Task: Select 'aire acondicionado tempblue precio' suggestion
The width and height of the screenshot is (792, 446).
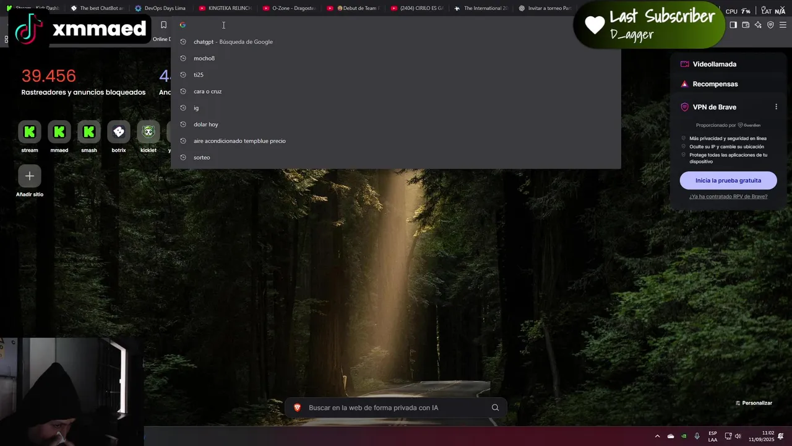Action: [396, 141]
